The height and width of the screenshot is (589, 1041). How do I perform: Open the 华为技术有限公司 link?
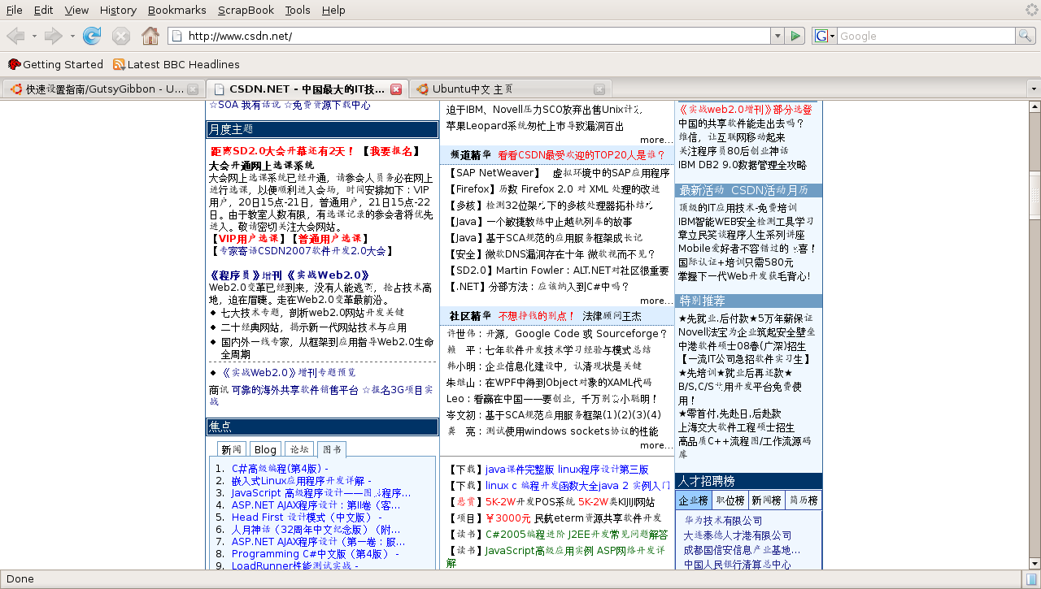pos(723,521)
